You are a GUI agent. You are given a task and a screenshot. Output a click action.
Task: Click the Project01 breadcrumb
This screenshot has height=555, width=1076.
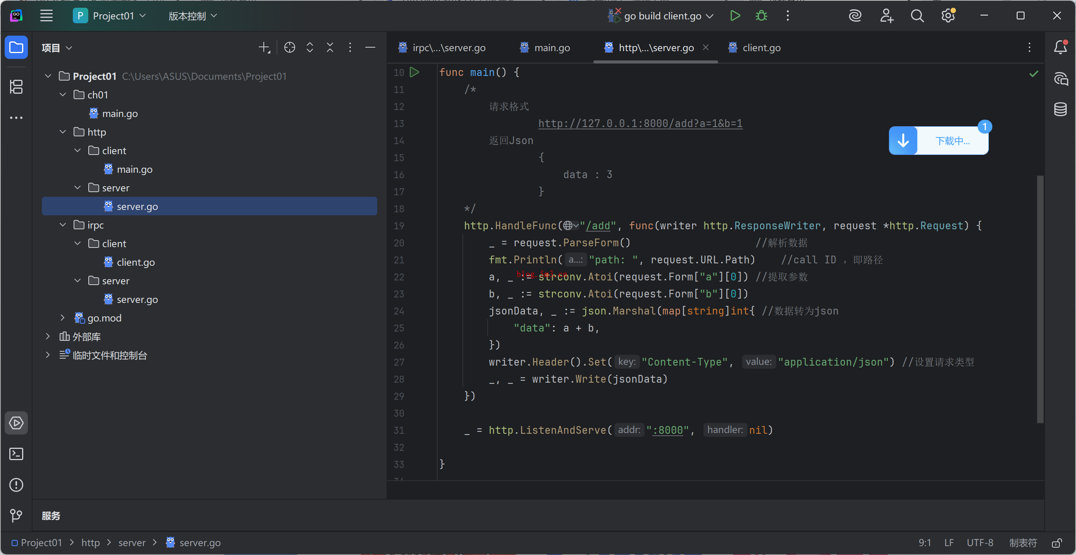click(37, 543)
